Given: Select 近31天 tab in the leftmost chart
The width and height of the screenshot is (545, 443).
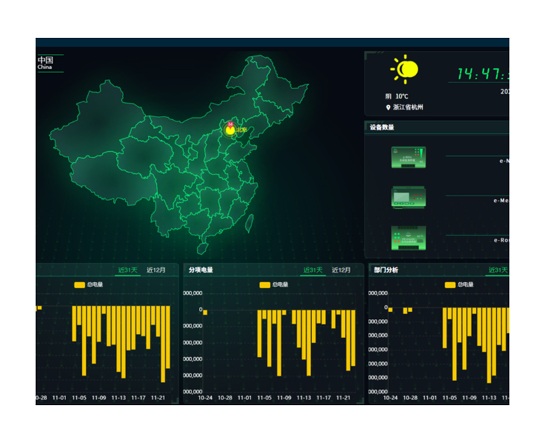Looking at the screenshot, I should tap(128, 271).
